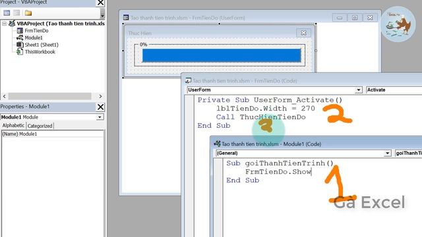Viewport: 422px width, 237px height.
Task: Click the UserForm window title icon
Action: (126, 18)
